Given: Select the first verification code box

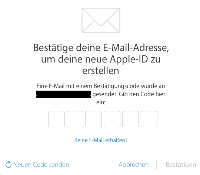Looking at the screenshot, I should (x=56, y=119).
